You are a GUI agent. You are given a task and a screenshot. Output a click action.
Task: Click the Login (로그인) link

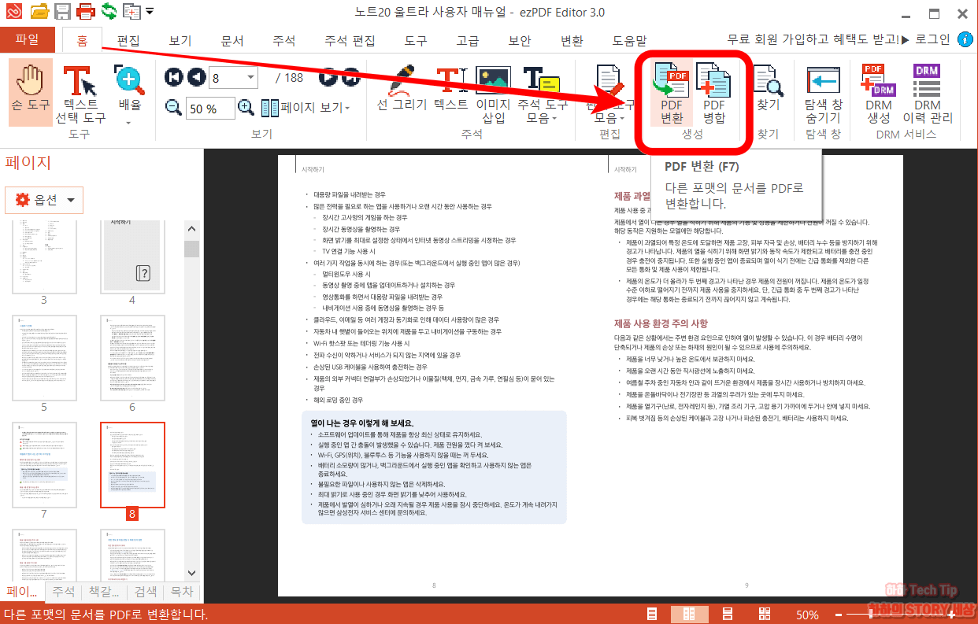tap(933, 39)
